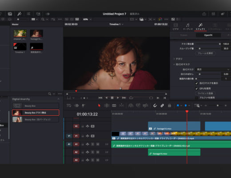Viewport: 231px width, 178px height.
Task: Open the Media Pool panel icon
Action: [x=10, y=14]
